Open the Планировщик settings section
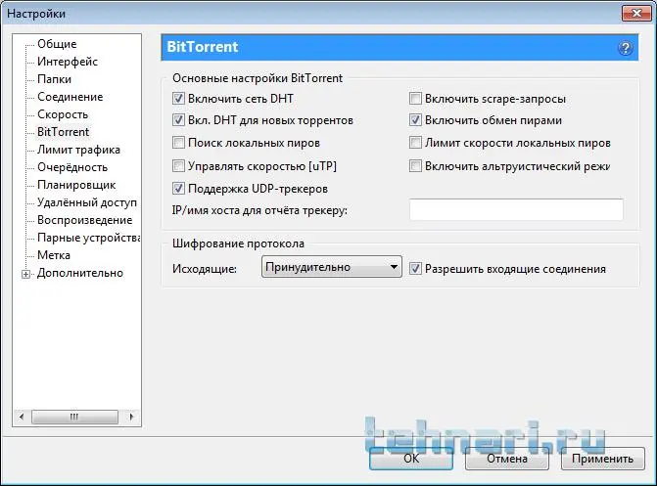Image resolution: width=657 pixels, height=486 pixels. pos(76,185)
